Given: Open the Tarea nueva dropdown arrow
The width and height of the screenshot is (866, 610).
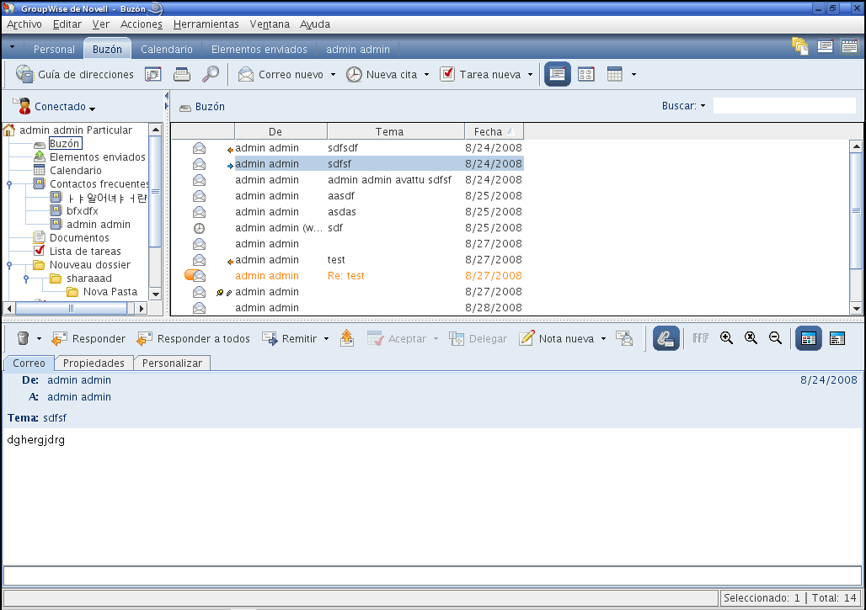Looking at the screenshot, I should [x=530, y=74].
